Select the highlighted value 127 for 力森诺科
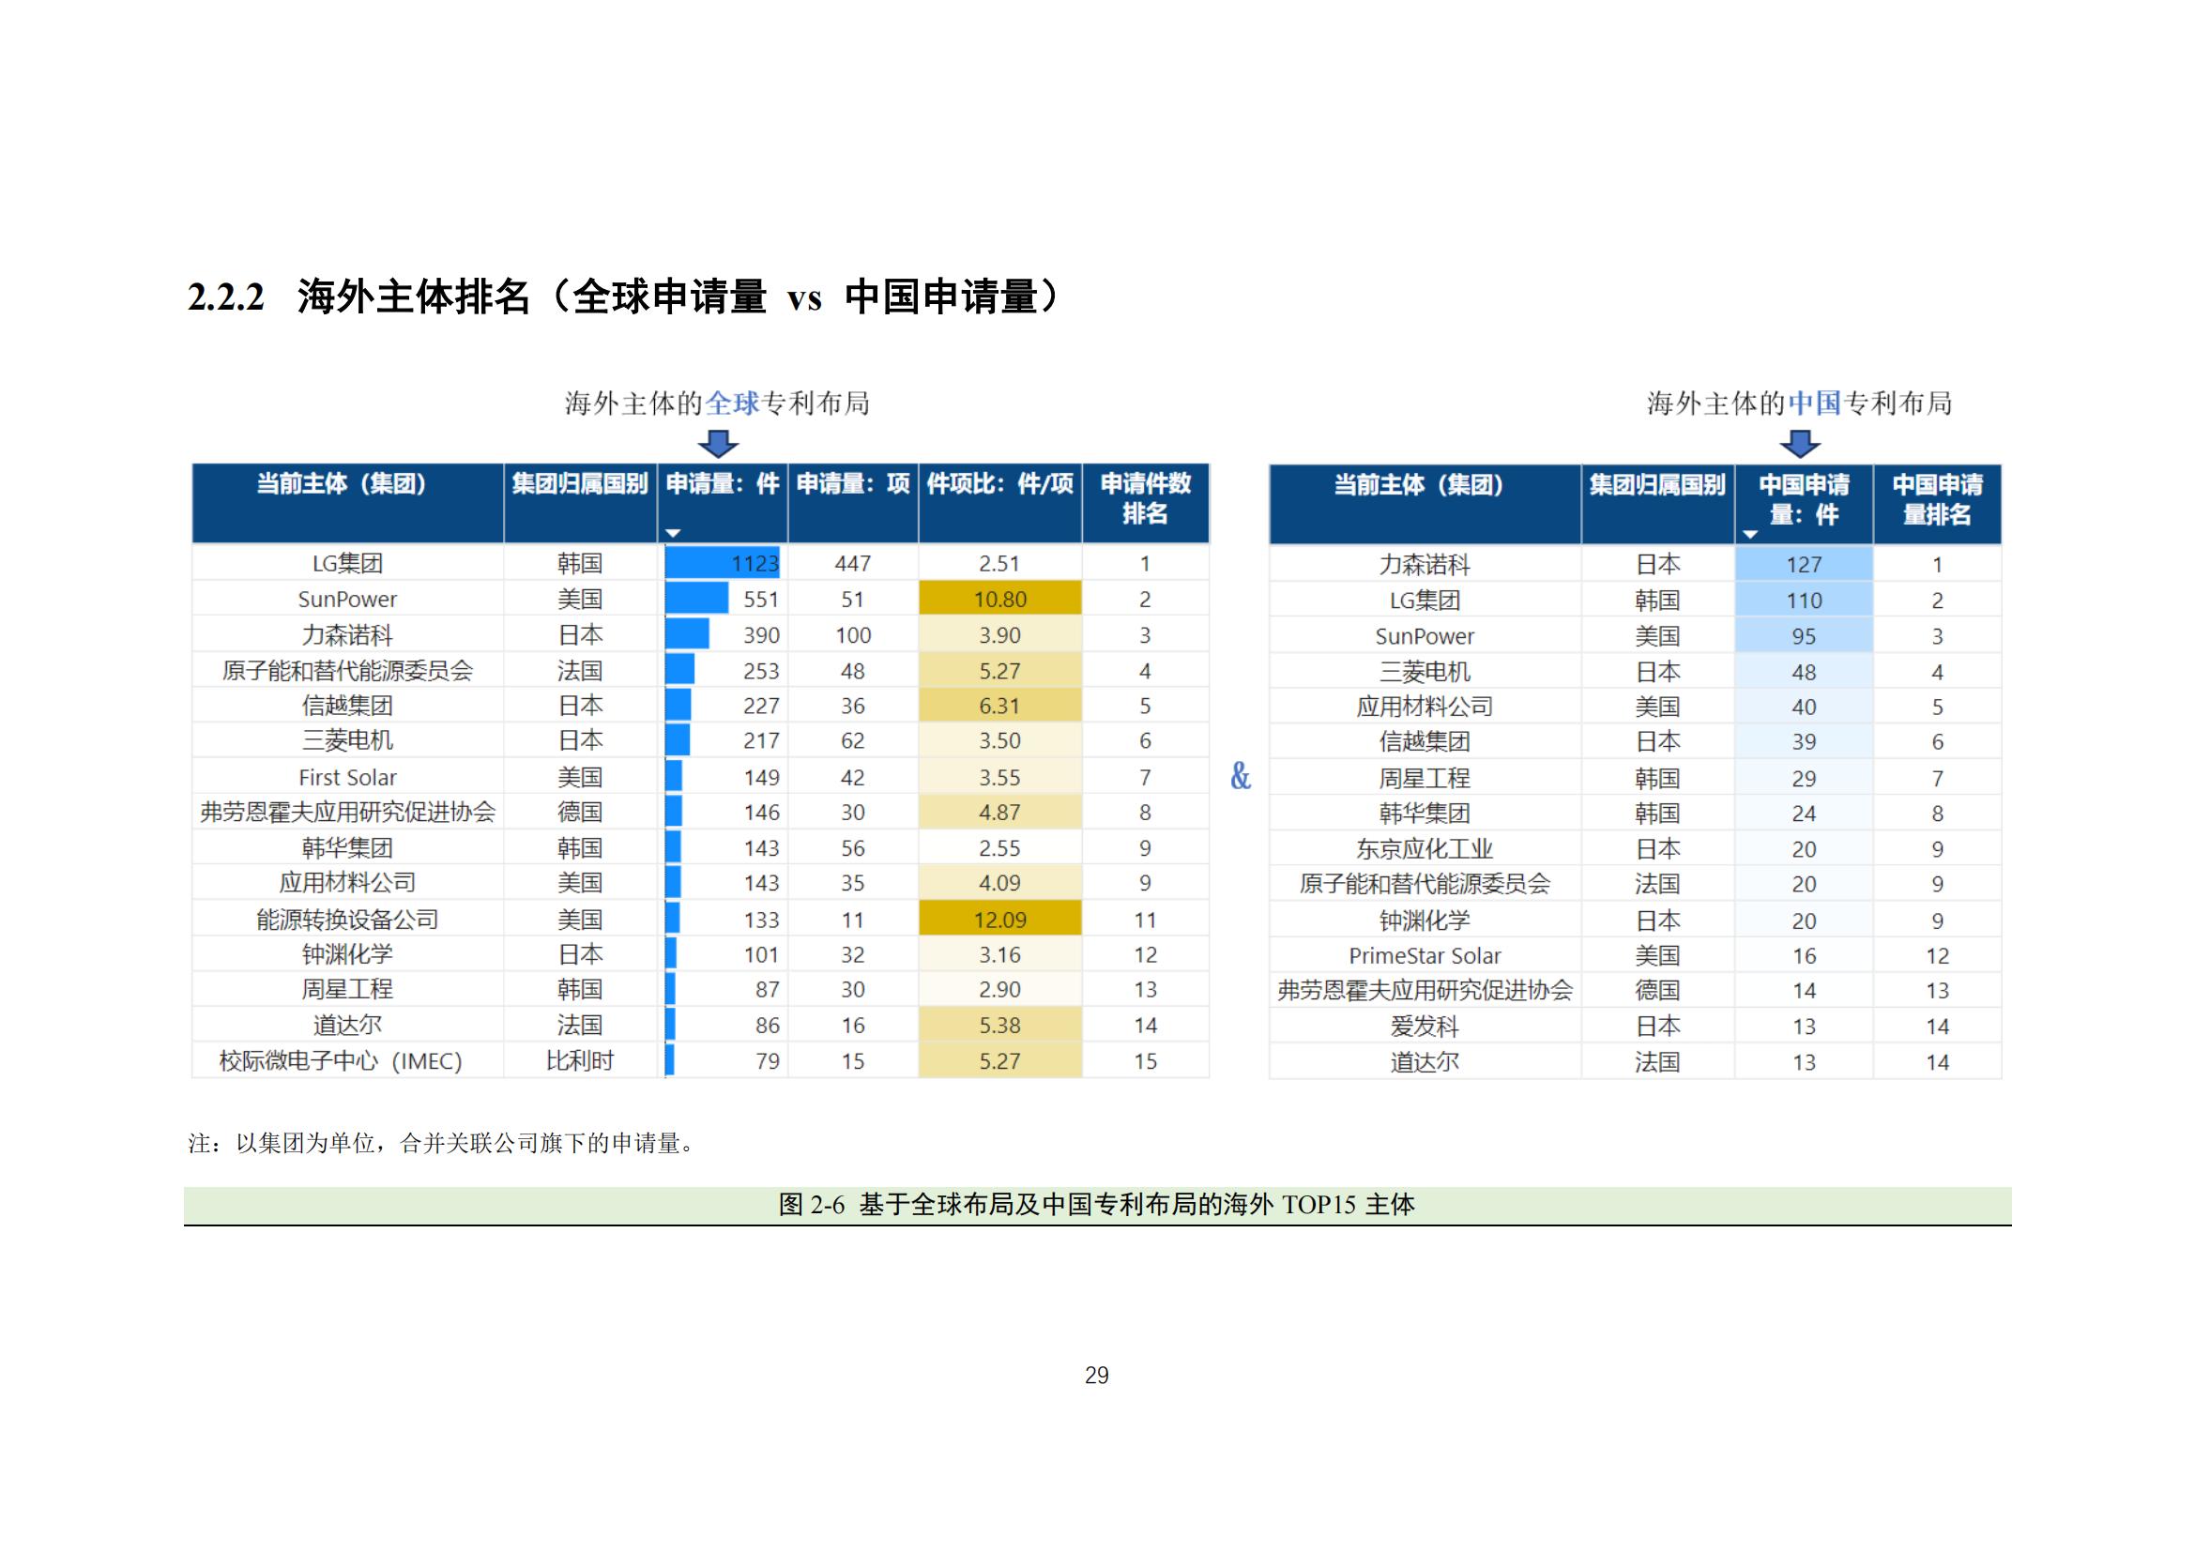 tap(1804, 565)
